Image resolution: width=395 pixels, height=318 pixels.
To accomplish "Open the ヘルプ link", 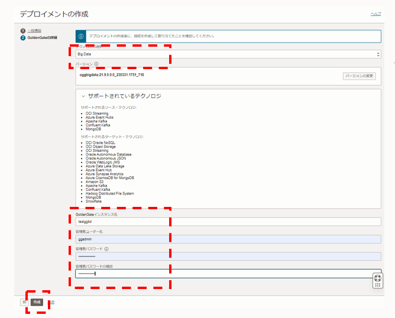I will click(375, 14).
